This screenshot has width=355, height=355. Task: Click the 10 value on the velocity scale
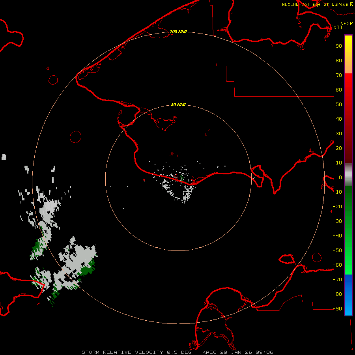click(339, 163)
